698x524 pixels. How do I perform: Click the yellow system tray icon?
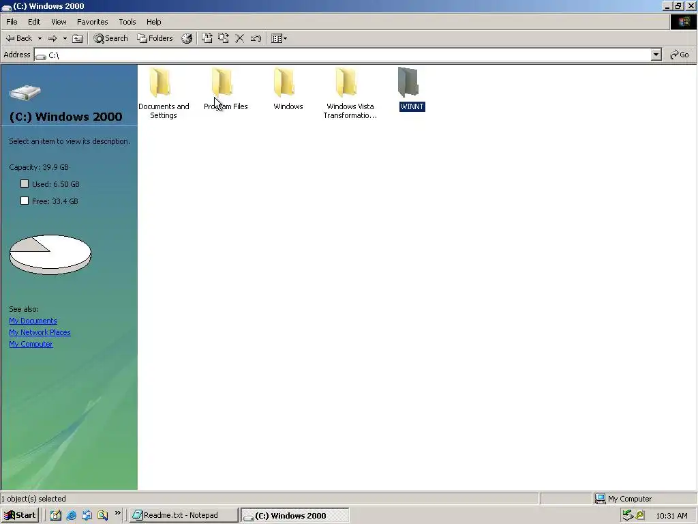[640, 516]
